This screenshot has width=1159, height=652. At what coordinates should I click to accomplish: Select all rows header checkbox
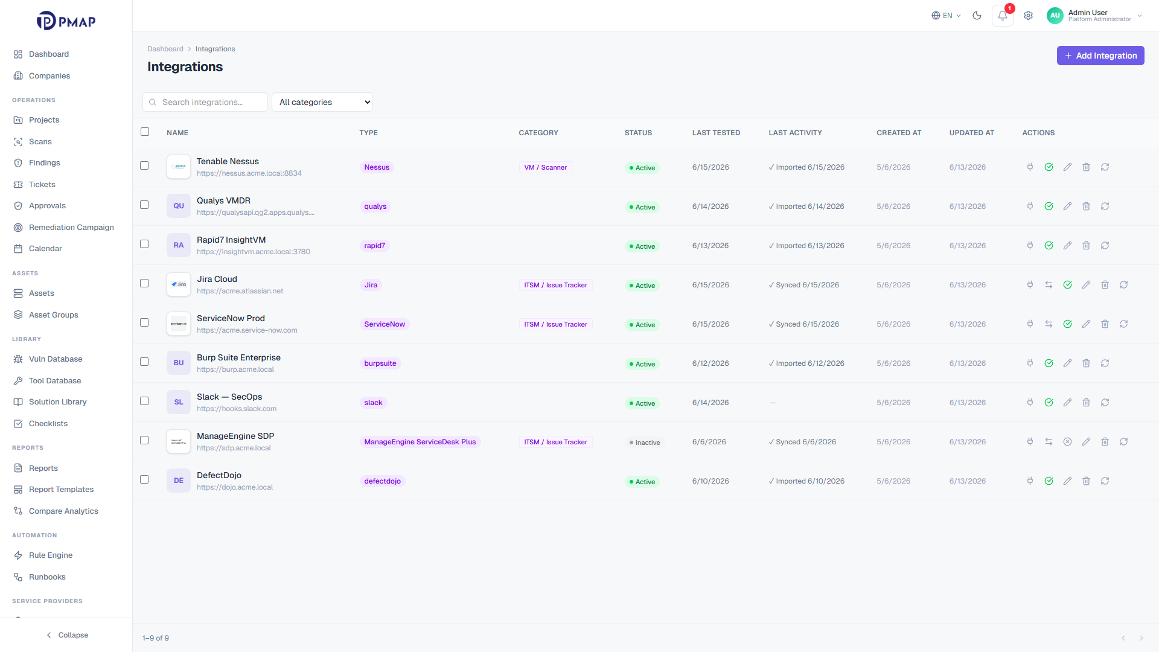145,132
